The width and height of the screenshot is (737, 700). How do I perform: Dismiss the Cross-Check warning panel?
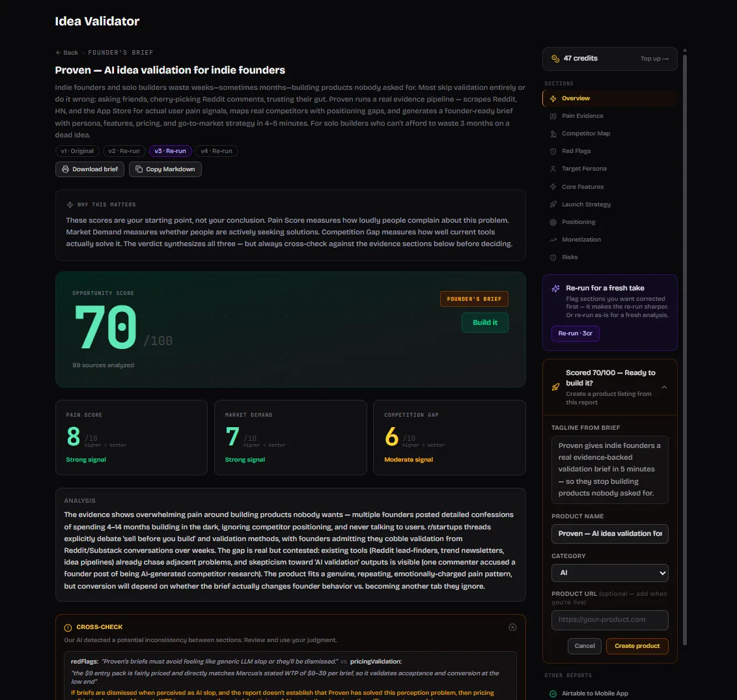[512, 627]
